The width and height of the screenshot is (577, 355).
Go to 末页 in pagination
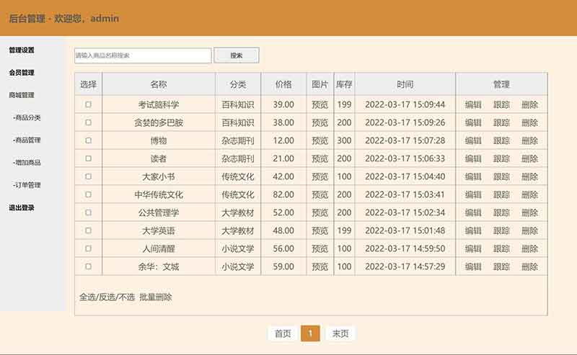point(340,333)
